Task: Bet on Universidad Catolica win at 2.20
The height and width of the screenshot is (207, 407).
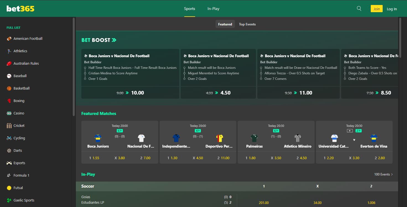Action: point(329,158)
